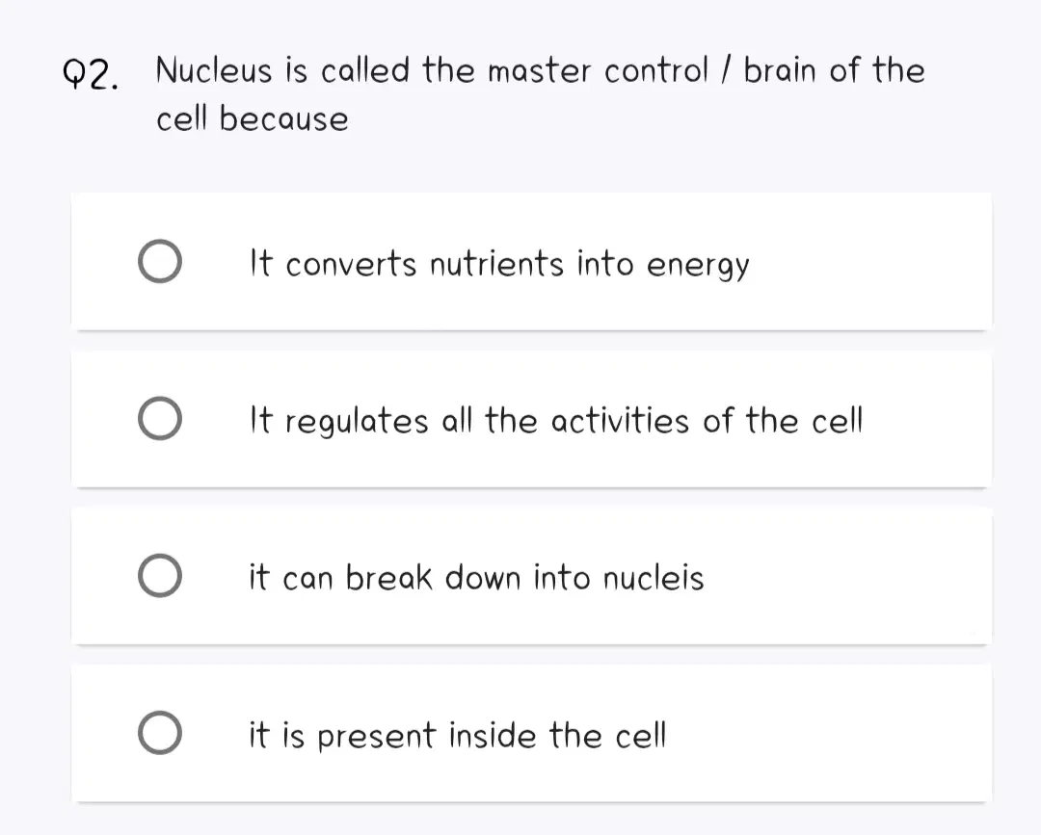Tick the radio button for 'it is present inside the cell'
1041x835 pixels.
pyautogui.click(x=160, y=733)
